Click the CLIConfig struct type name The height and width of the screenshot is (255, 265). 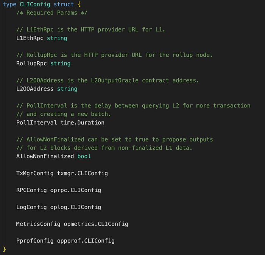35,4
